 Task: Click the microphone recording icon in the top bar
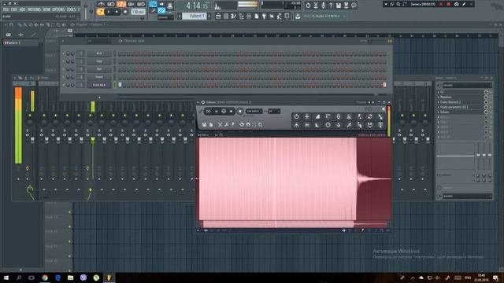coord(323,6)
